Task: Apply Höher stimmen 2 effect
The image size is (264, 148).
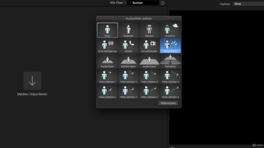Action: coord(128,91)
